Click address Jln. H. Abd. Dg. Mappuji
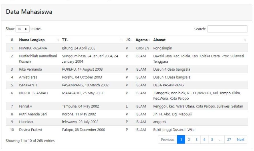 (x=172, y=114)
